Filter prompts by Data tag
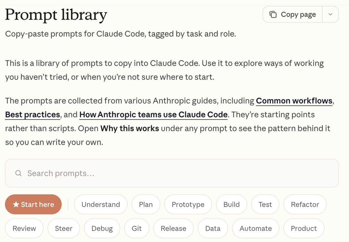 click(x=213, y=228)
